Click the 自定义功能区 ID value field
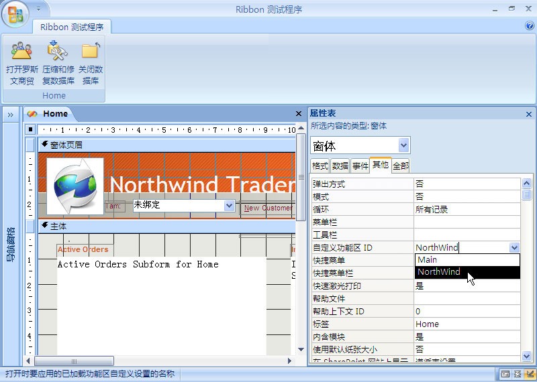The image size is (537, 382). 462,247
